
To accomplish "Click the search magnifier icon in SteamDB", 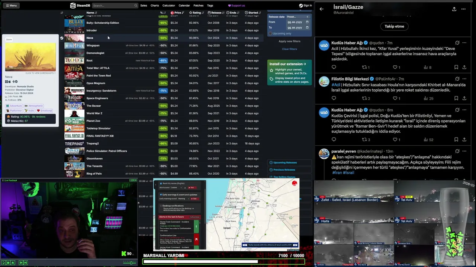I will point(136,6).
